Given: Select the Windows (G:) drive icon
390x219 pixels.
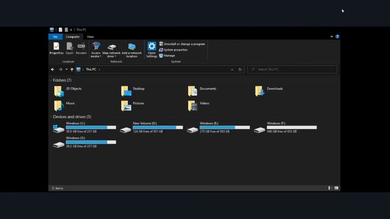Looking at the screenshot, I should 58,145.
